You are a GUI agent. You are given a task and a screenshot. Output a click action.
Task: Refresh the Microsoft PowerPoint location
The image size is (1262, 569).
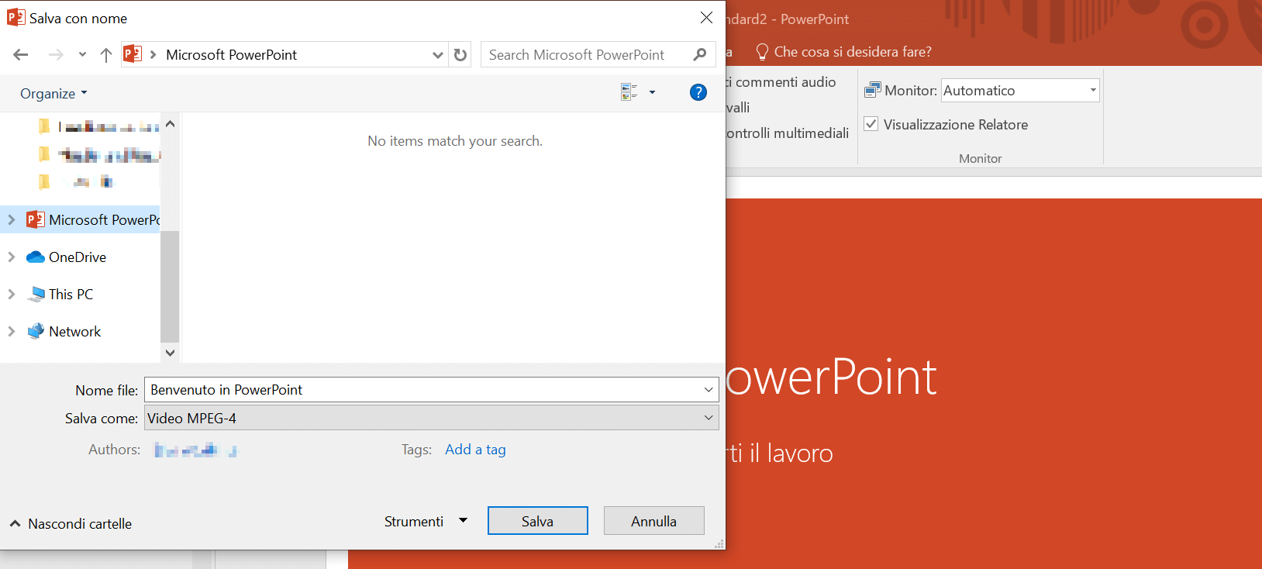coord(460,55)
